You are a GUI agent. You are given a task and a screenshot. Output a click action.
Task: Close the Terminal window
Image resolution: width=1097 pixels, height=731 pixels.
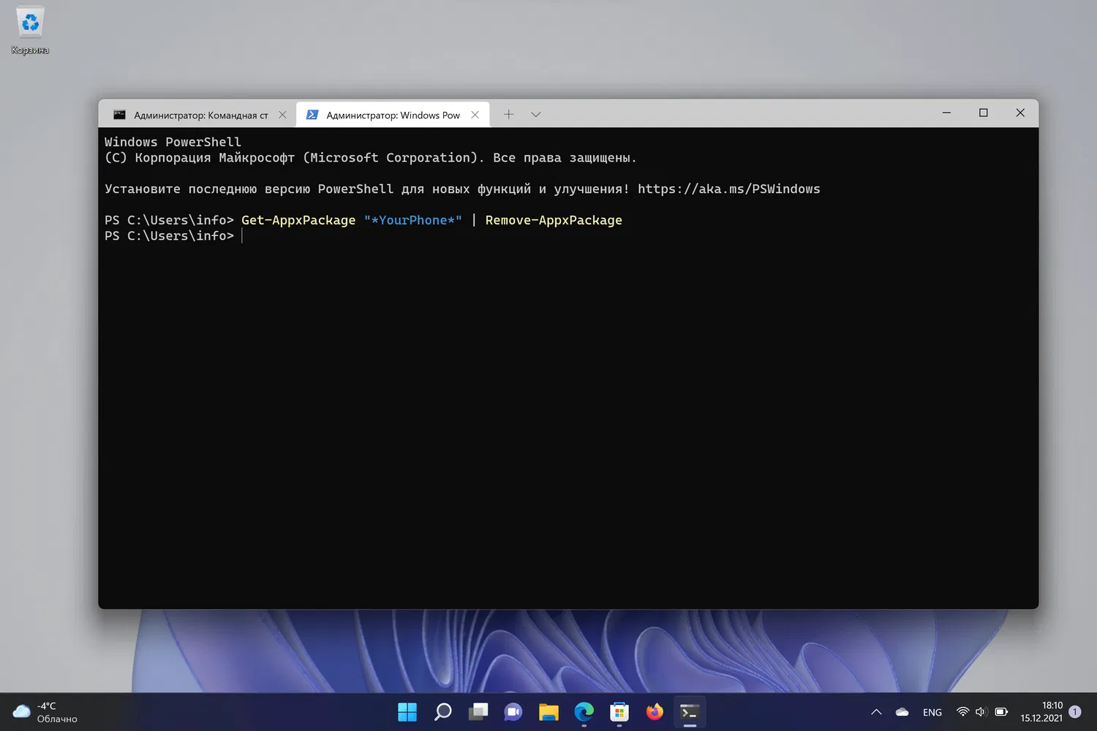[x=1020, y=113]
